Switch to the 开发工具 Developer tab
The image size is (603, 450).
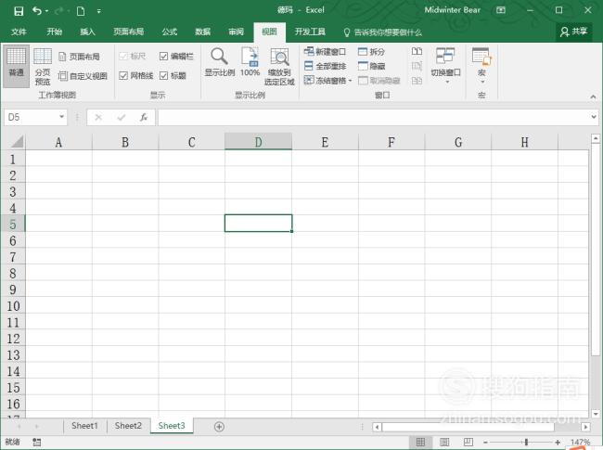310,32
